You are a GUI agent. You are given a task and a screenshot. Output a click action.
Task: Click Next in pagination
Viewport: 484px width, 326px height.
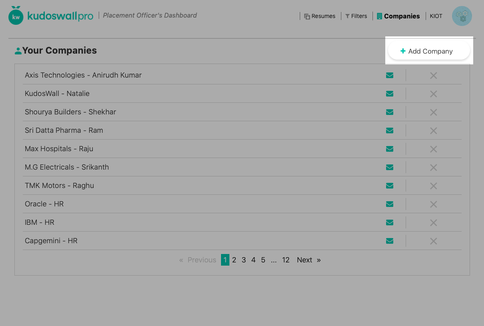coord(309,260)
